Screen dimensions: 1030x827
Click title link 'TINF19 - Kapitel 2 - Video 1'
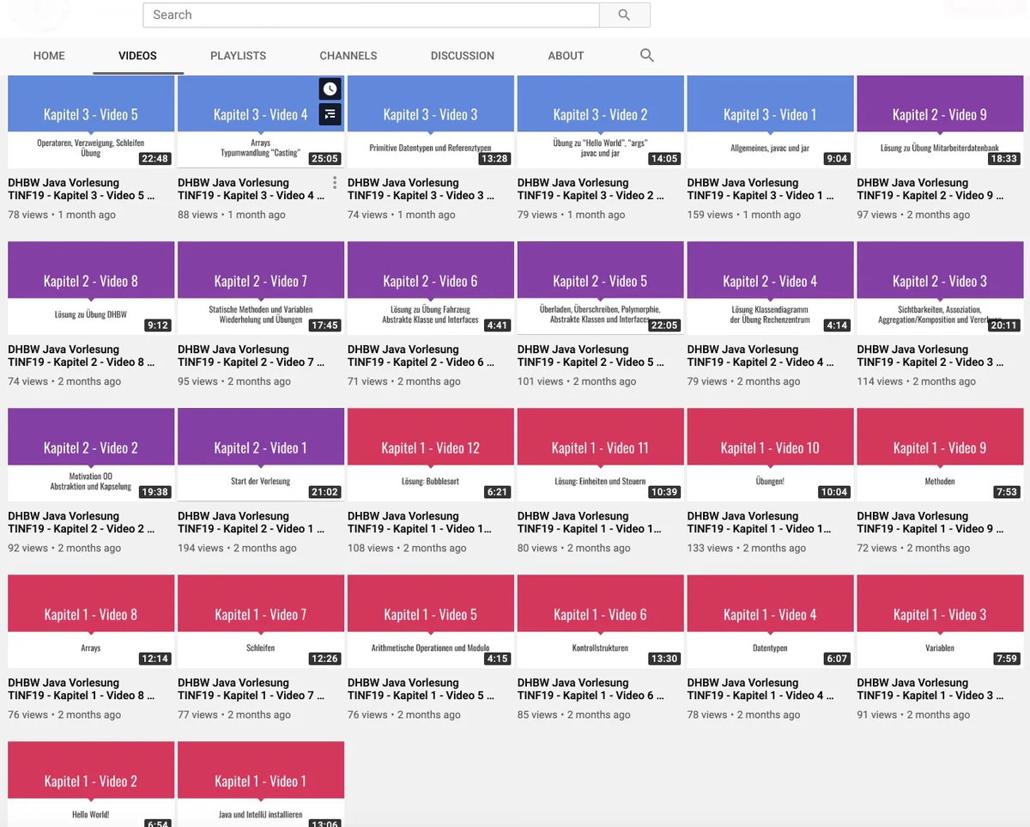(251, 522)
